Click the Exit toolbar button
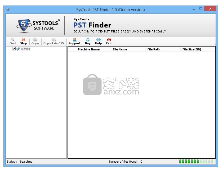The height and width of the screenshot is (170, 223). pyautogui.click(x=109, y=41)
